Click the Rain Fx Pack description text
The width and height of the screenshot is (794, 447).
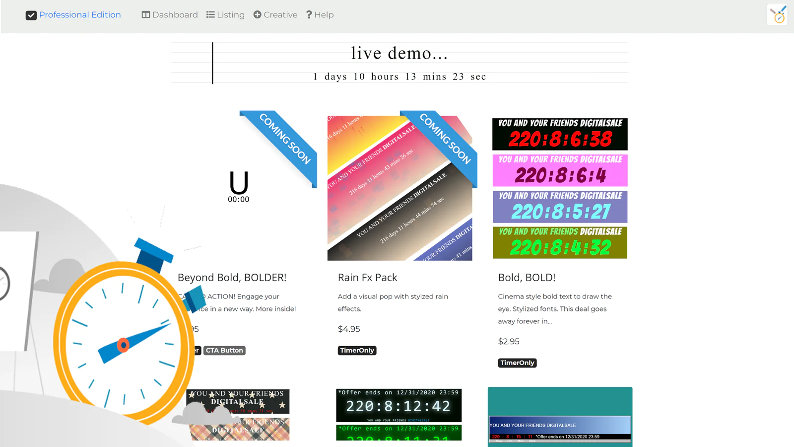pos(393,302)
